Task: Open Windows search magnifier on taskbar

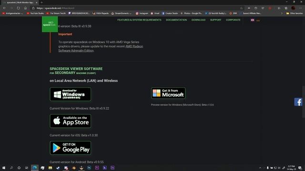Action: click(11, 168)
